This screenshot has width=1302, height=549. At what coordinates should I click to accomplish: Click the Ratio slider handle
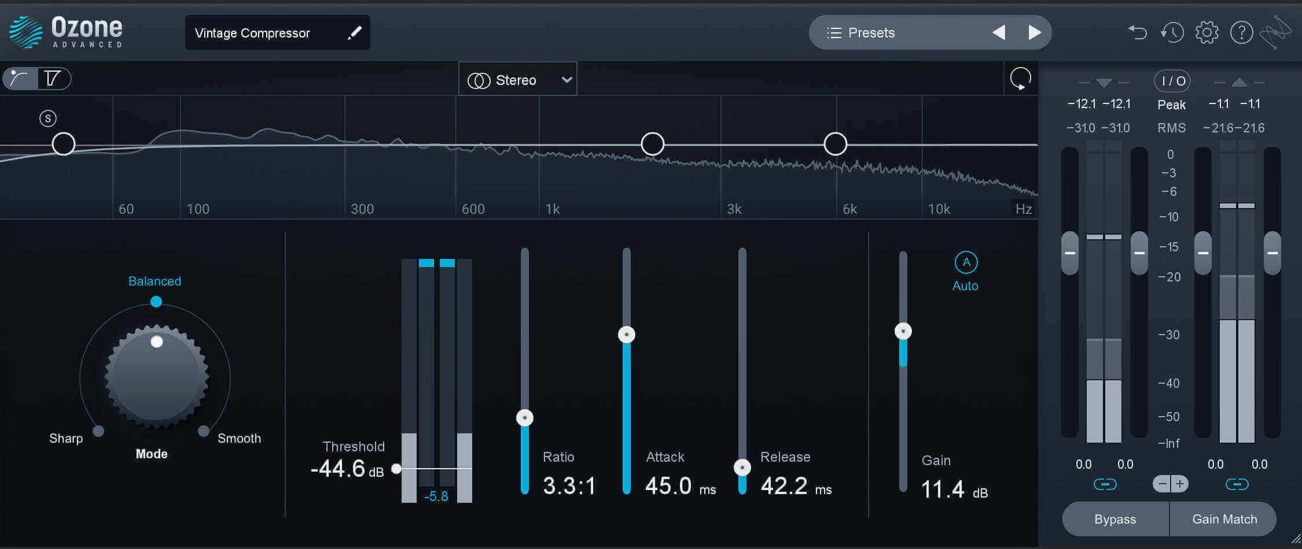coord(525,417)
